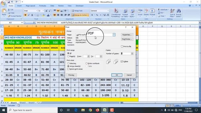This screenshot has height=113, width=201.
Task: Open Firefox from the taskbar
Action: pos(97,110)
